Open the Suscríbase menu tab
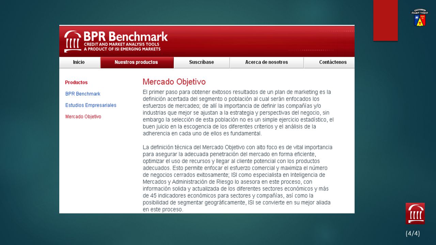 [x=202, y=62]
